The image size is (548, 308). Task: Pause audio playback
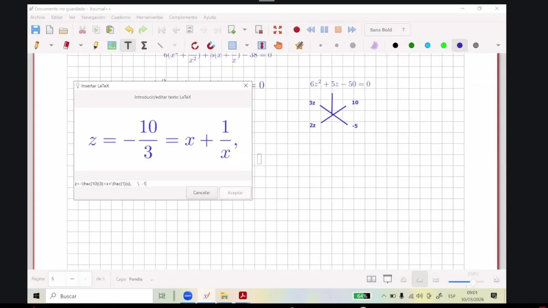(324, 30)
